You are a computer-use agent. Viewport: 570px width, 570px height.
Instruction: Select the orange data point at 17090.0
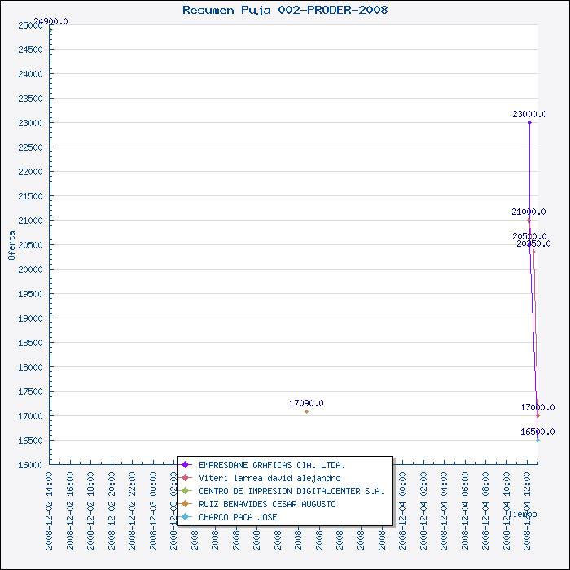pos(306,411)
